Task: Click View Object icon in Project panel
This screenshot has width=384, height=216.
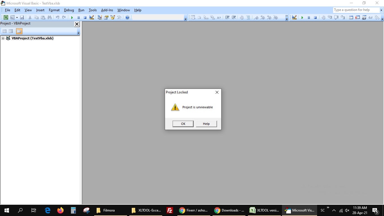Action: 11,31
